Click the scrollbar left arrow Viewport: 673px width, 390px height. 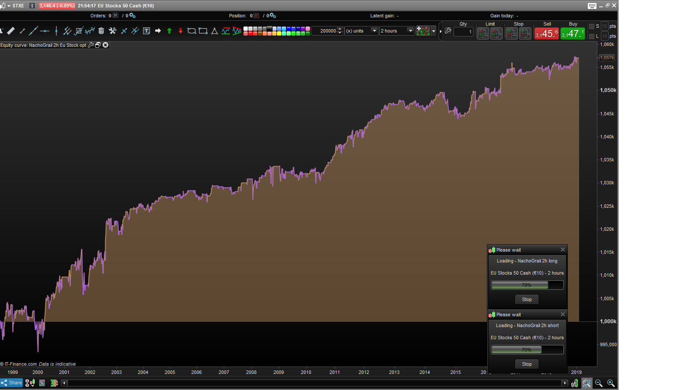pyautogui.click(x=64, y=383)
